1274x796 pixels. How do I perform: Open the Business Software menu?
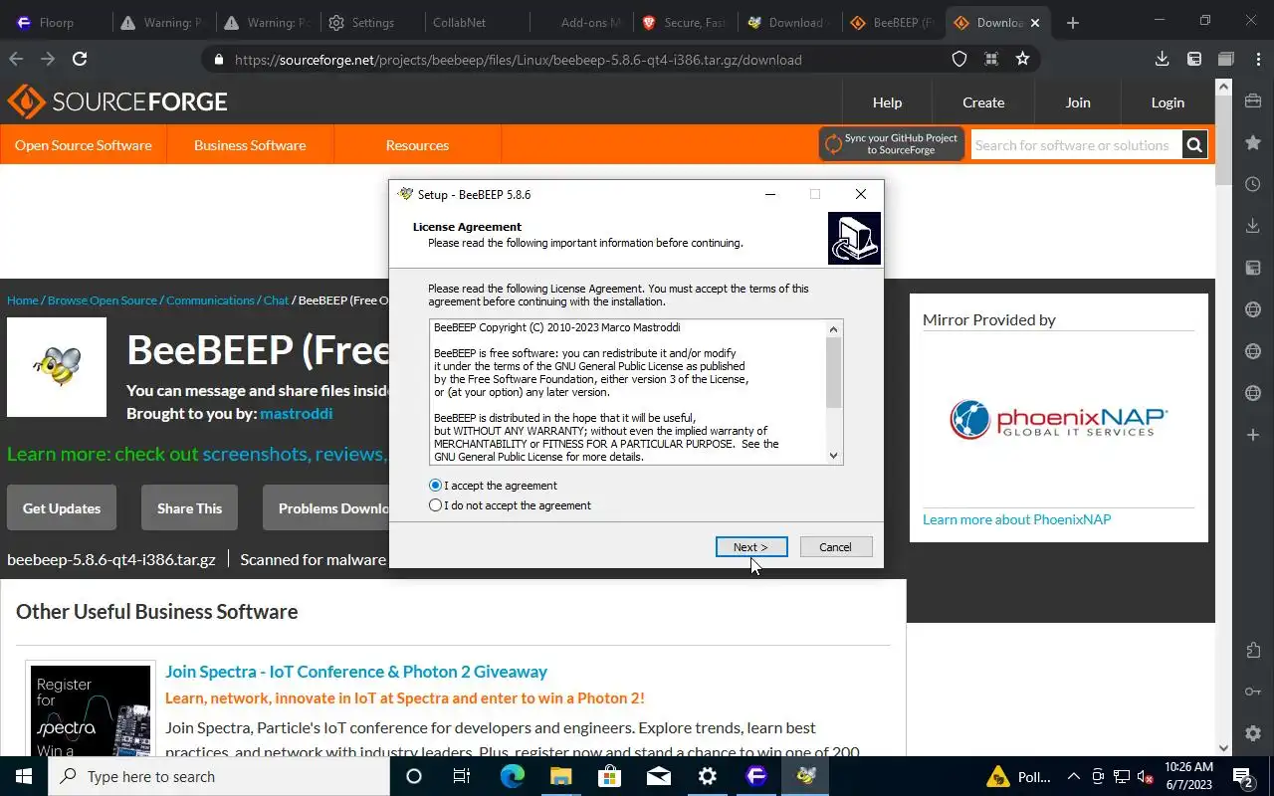coord(250,145)
